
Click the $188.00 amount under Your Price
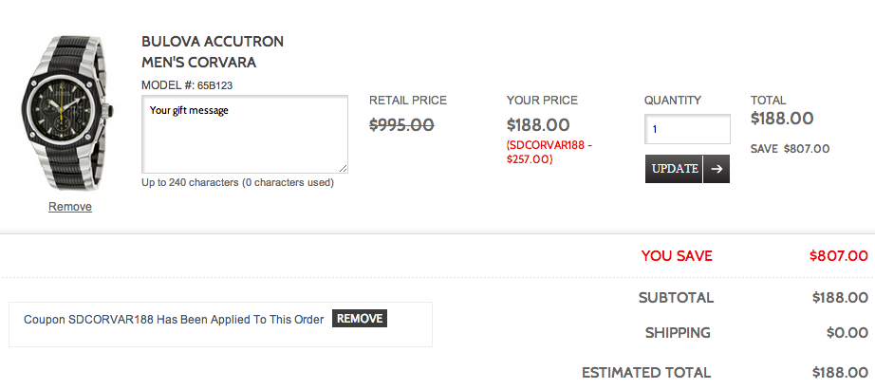tap(538, 124)
